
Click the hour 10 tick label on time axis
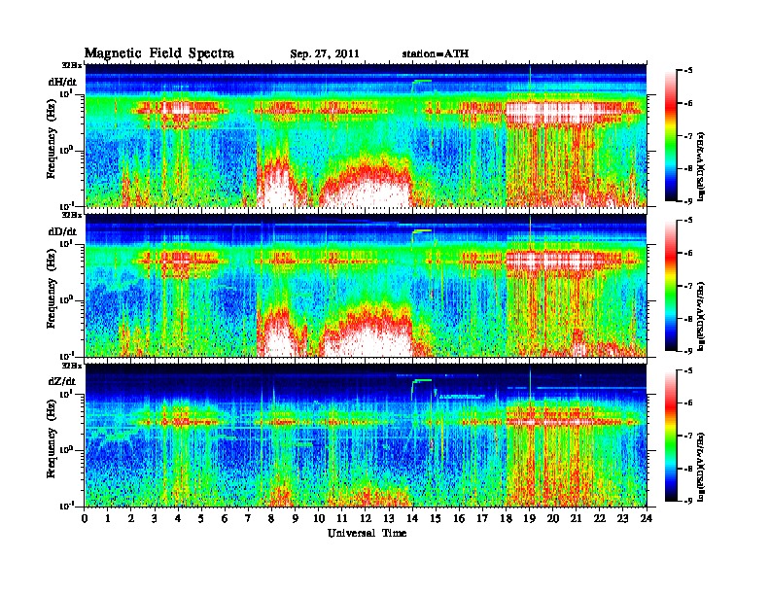tap(319, 518)
